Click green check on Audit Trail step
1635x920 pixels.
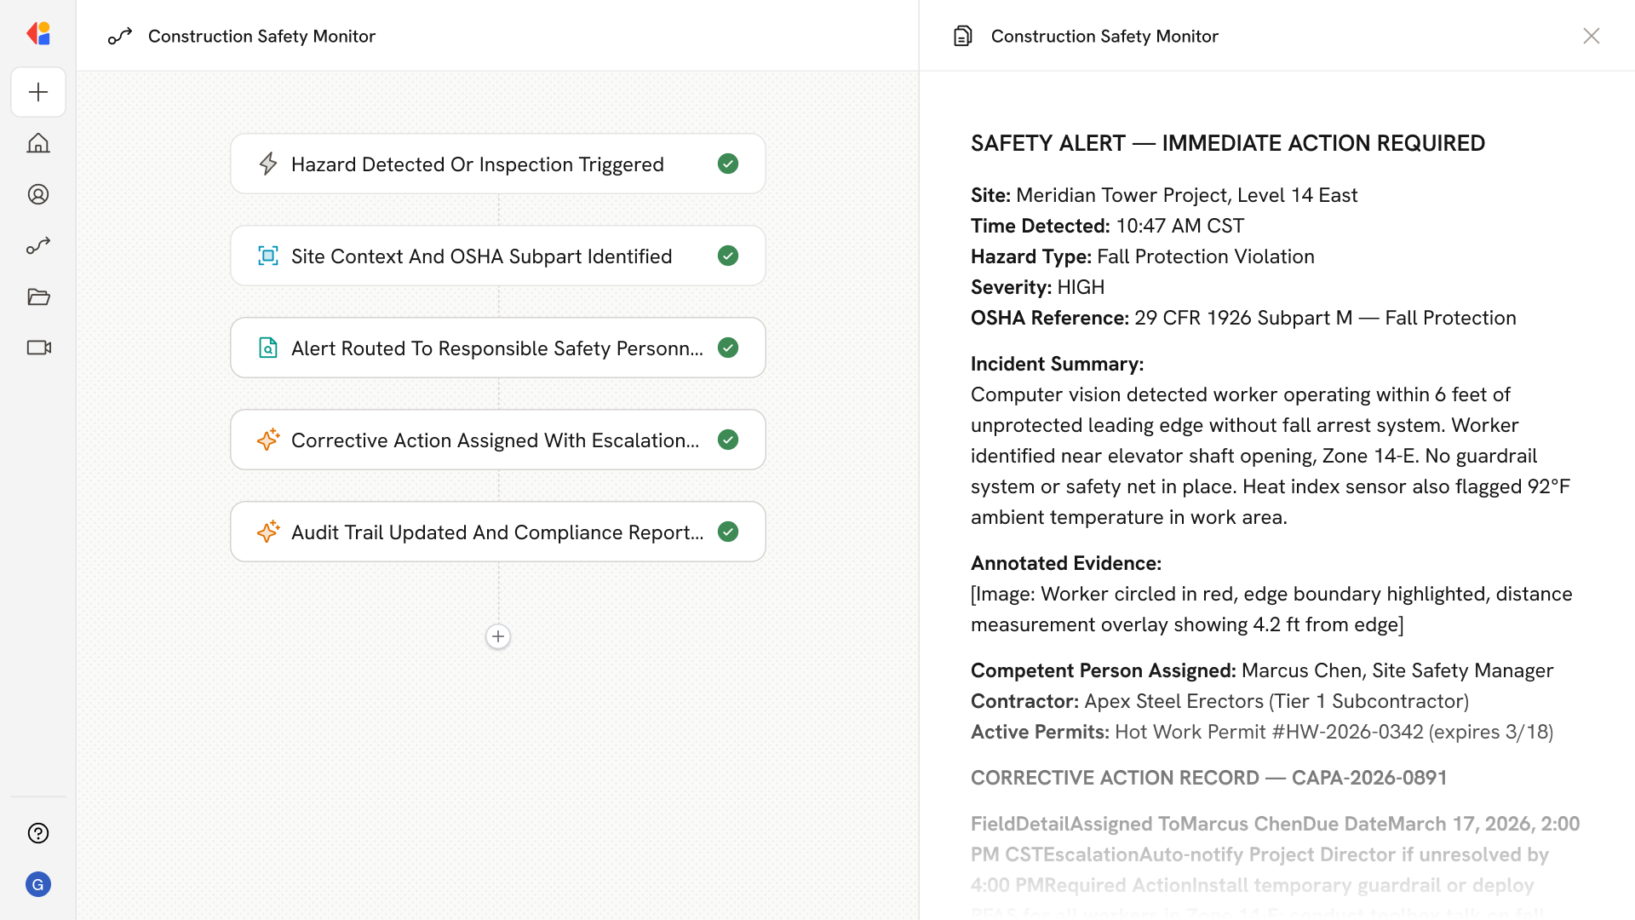pyautogui.click(x=727, y=532)
